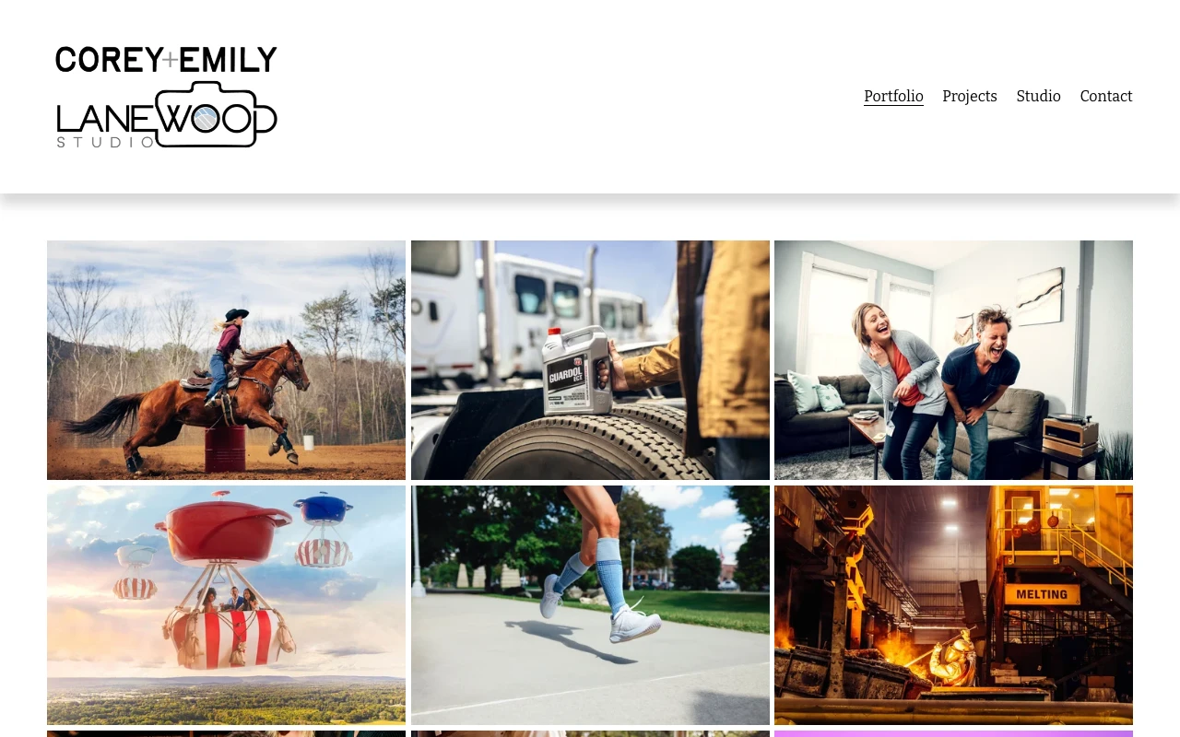Open the Studio link

[1038, 96]
